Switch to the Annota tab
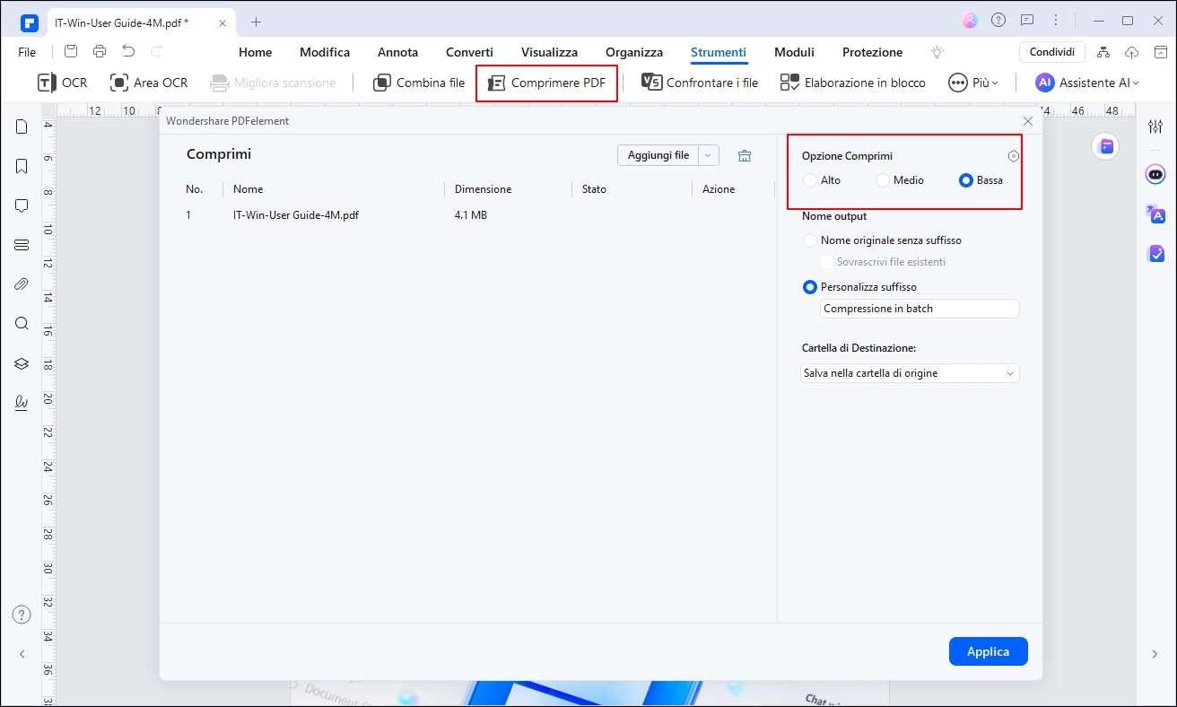The image size is (1177, 707). pos(397,52)
